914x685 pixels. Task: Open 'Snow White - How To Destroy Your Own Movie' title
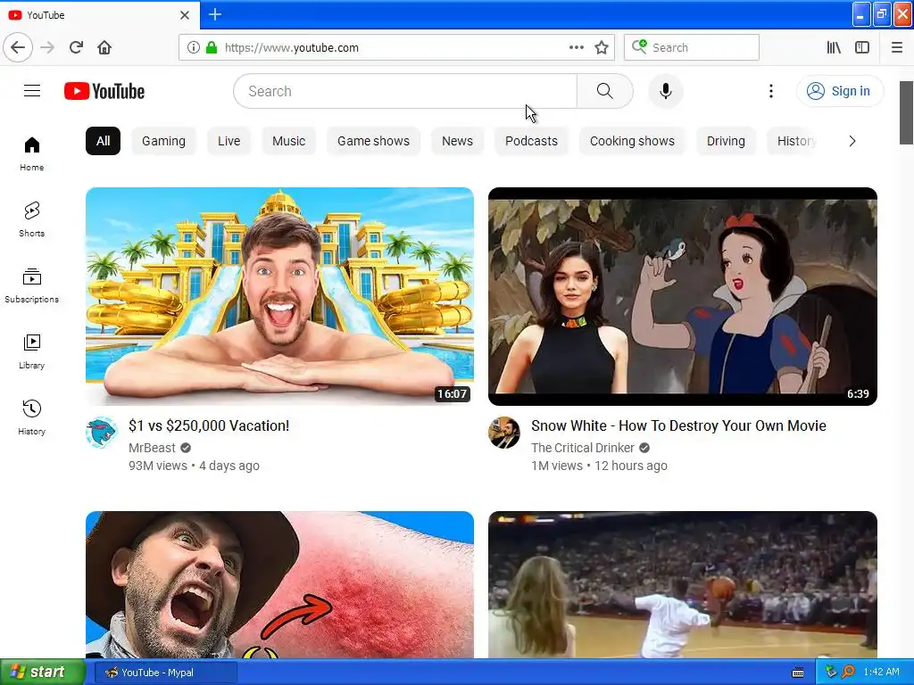tap(678, 425)
